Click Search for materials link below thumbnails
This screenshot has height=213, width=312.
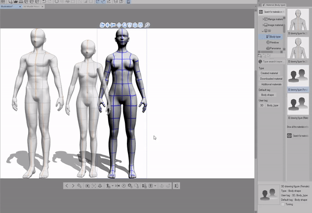tap(297, 136)
